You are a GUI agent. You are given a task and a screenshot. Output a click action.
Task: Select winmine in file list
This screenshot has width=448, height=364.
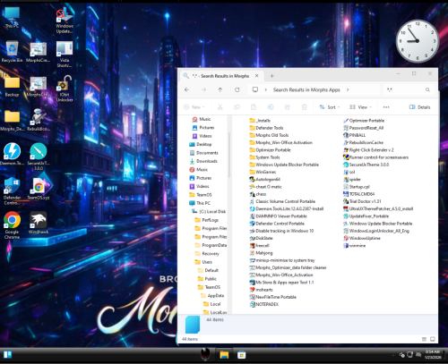tap(355, 246)
